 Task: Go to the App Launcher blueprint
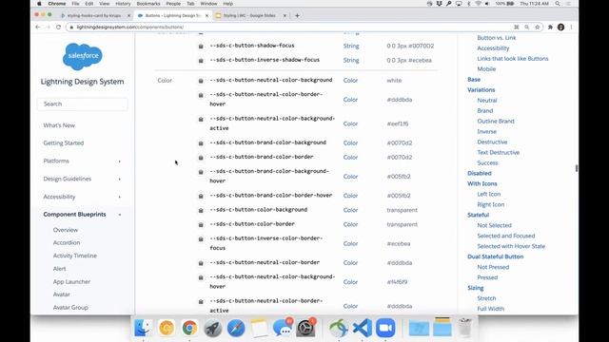pos(71,282)
